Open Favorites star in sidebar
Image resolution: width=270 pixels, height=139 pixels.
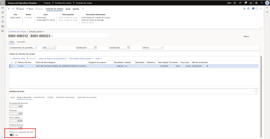(x=3, y=17)
